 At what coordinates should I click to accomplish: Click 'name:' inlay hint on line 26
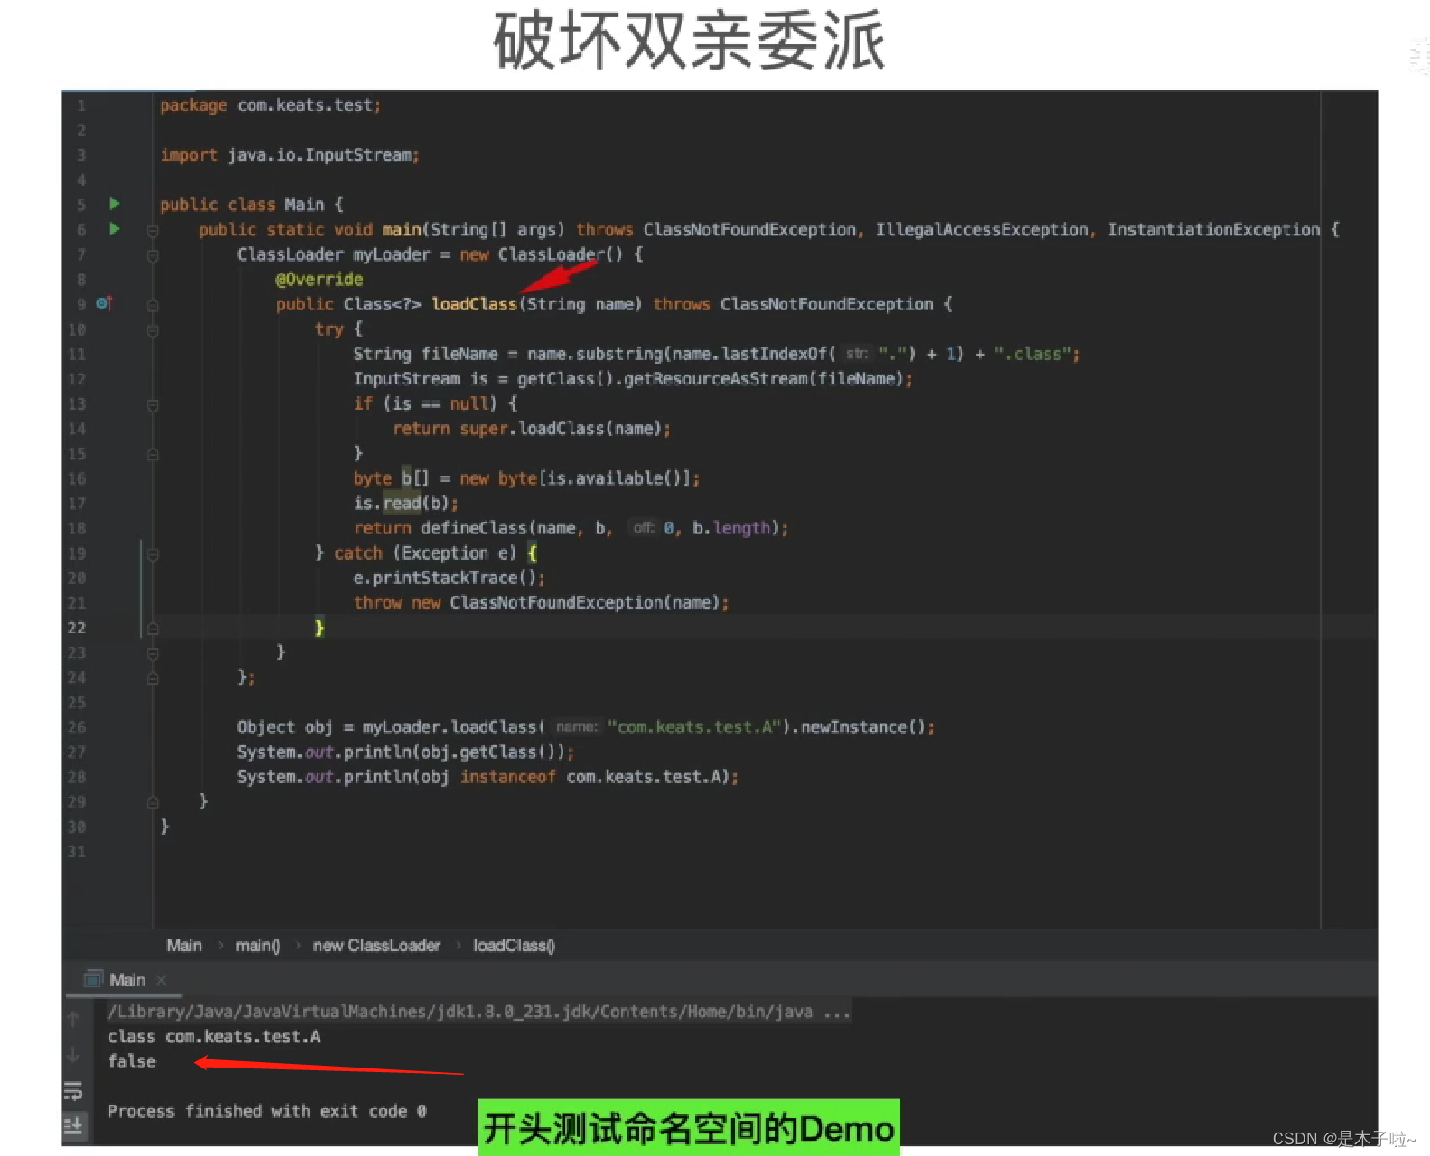pyautogui.click(x=576, y=727)
